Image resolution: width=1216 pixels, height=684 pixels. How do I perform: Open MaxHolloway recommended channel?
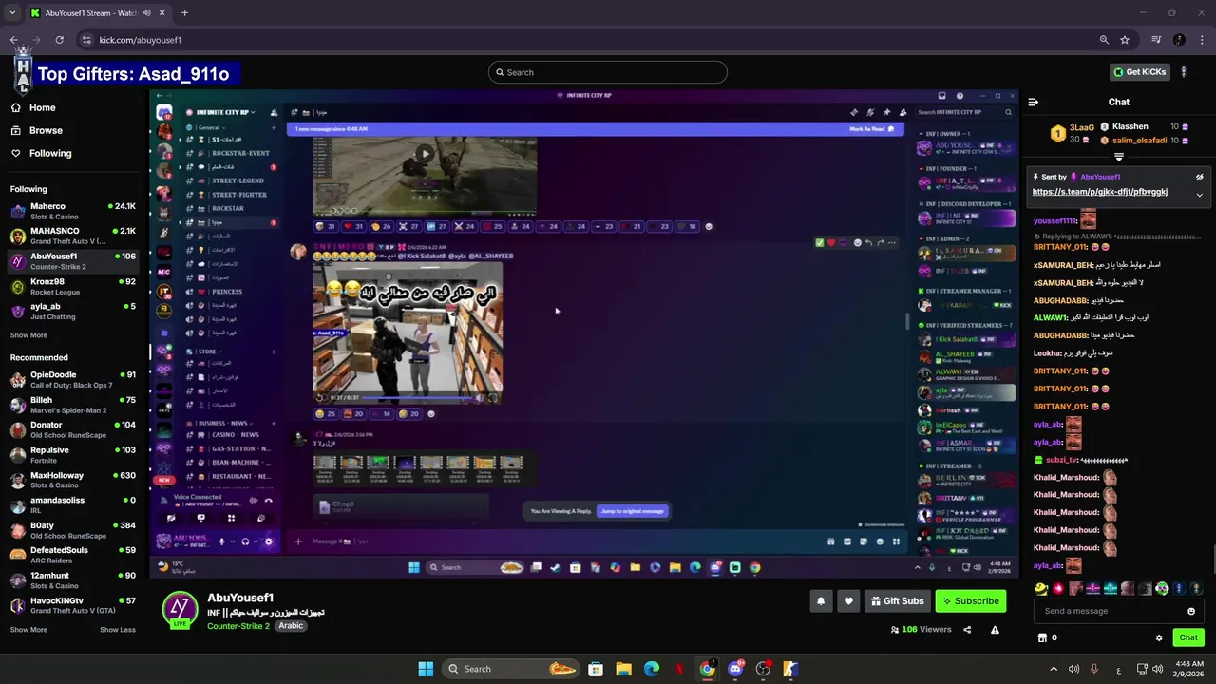point(73,480)
